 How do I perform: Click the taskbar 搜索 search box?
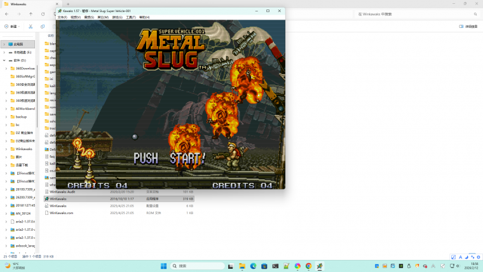[x=198, y=266]
